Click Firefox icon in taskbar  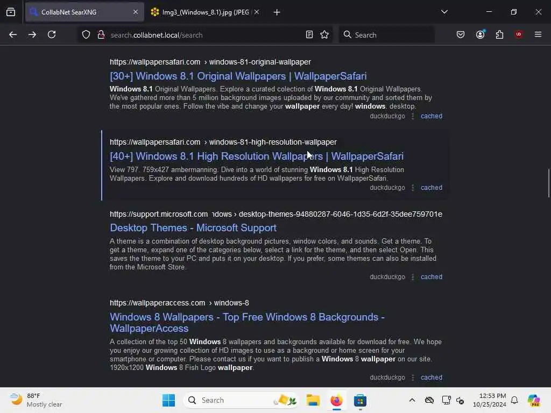336,400
